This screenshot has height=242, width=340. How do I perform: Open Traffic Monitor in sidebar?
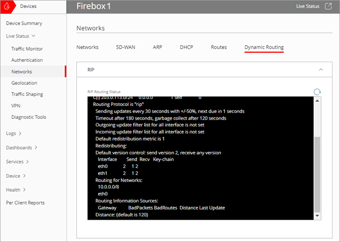point(27,49)
